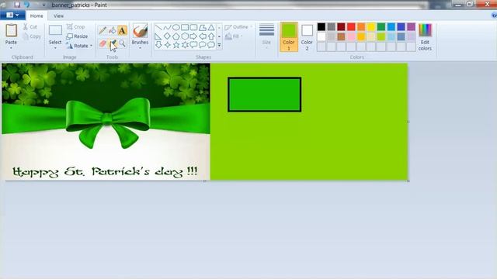Select the Text tool
The height and width of the screenshot is (279, 497).
click(122, 30)
